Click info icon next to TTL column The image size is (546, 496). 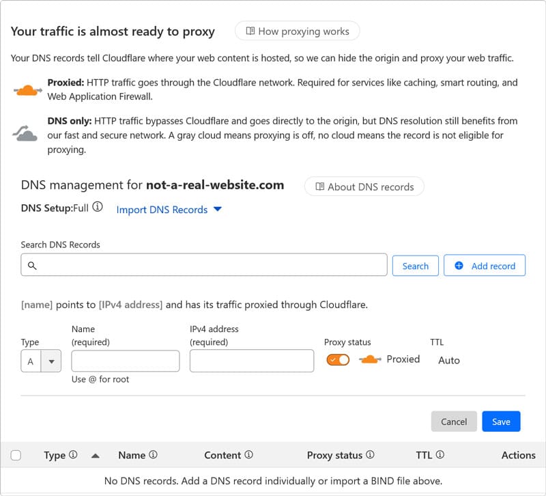(440, 454)
